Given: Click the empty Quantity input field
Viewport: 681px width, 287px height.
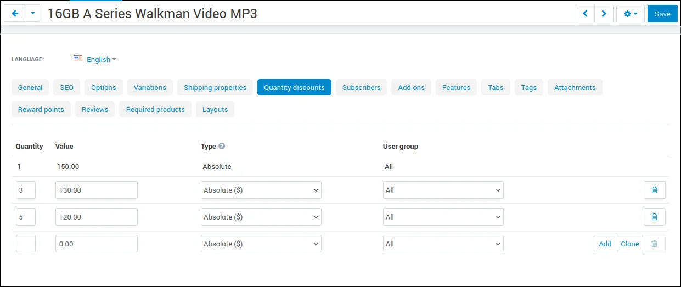Looking at the screenshot, I should [26, 244].
